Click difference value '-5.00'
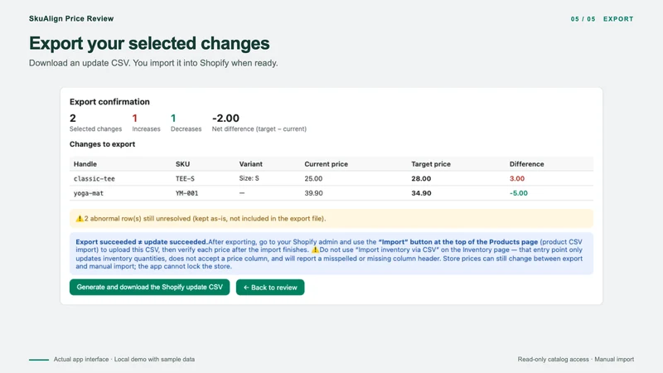 coord(519,193)
